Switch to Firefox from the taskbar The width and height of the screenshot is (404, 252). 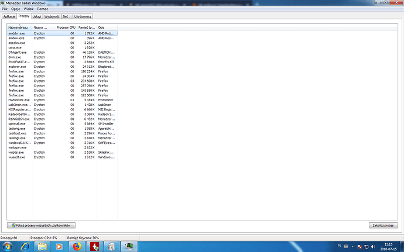(x=77, y=246)
